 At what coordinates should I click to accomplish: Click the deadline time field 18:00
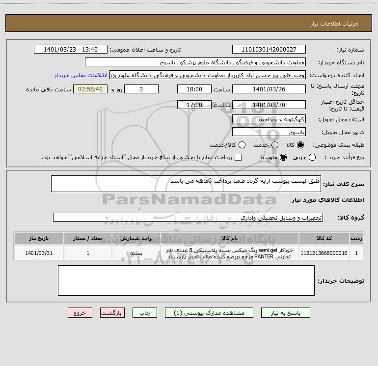tap(194, 89)
